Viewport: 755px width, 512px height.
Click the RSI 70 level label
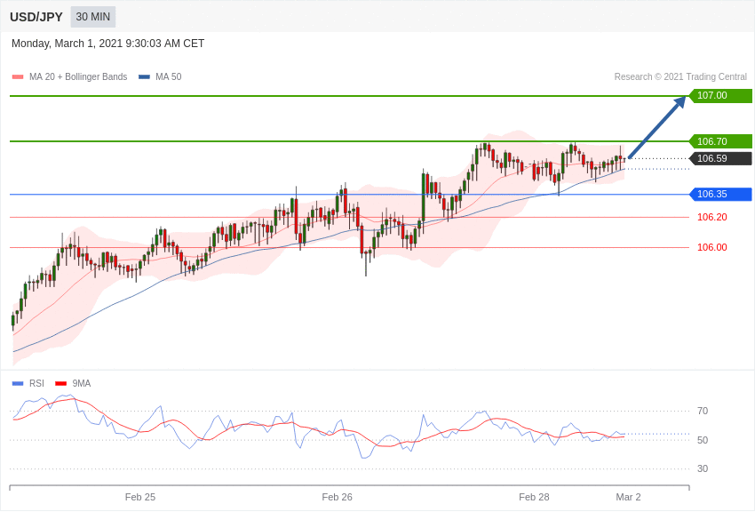pos(703,411)
